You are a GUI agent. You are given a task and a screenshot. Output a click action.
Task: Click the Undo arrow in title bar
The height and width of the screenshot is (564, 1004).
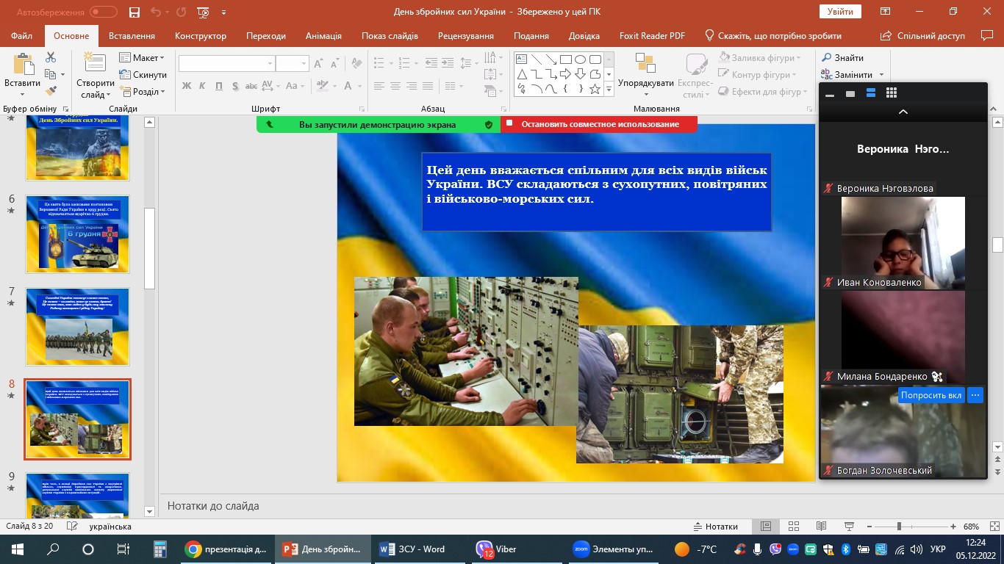(155, 12)
